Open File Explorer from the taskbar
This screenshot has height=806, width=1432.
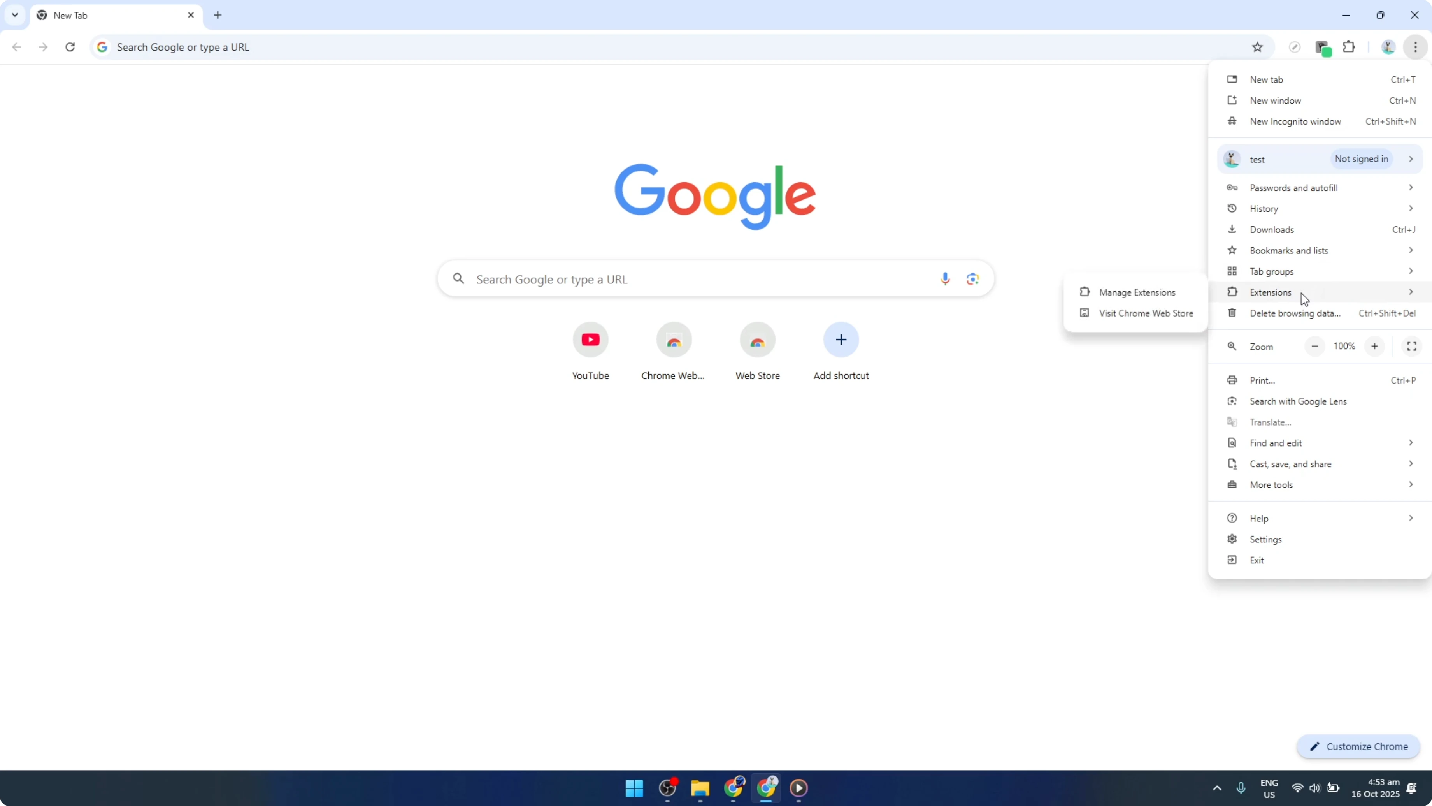[x=700, y=788]
